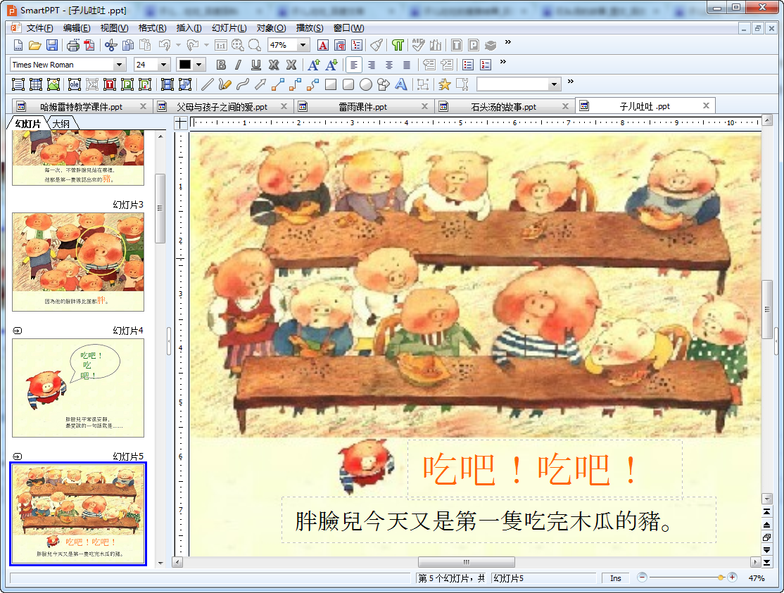This screenshot has width=784, height=593.
Task: Open a file with the folder icon
Action: 34,46
